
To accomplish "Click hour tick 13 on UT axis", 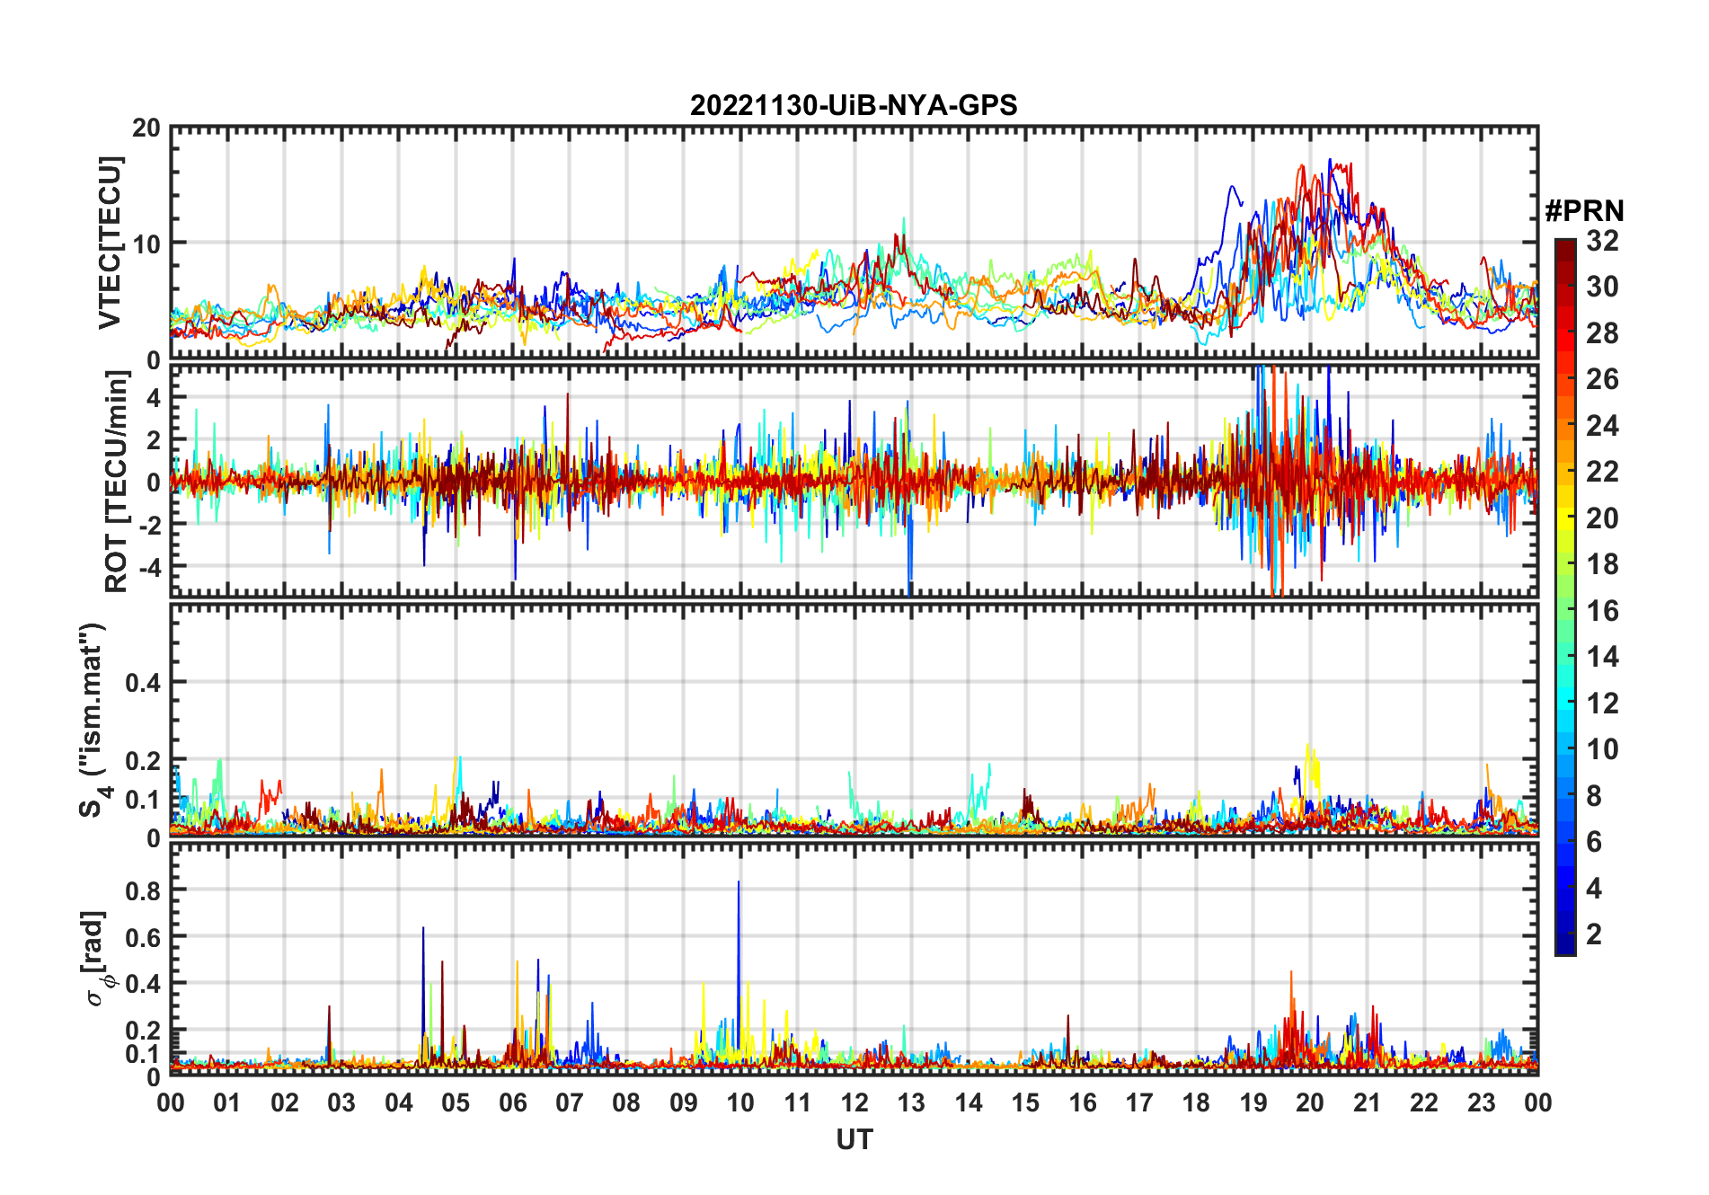I will tap(911, 1102).
